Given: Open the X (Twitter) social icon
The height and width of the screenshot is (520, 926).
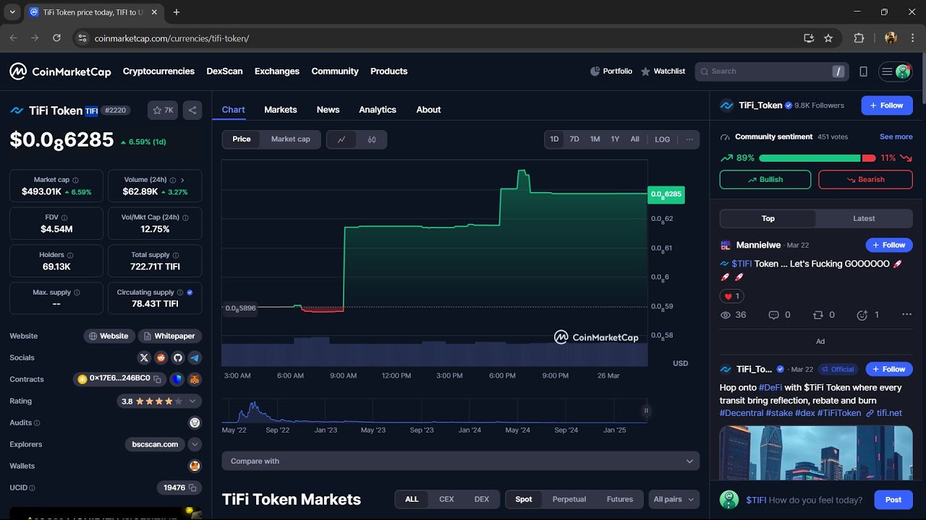Looking at the screenshot, I should tap(144, 357).
